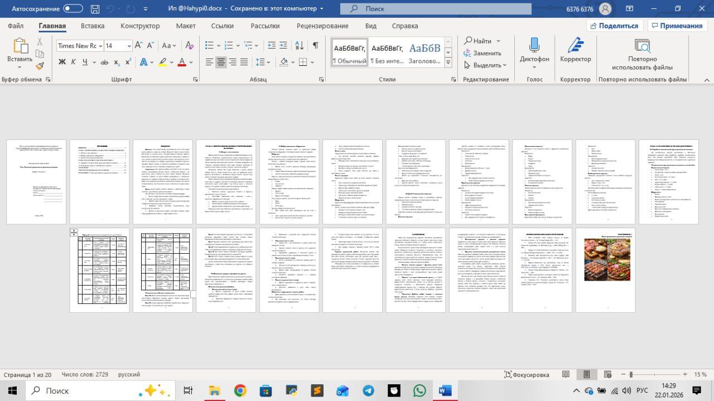Click Повторно использовать файлы button
The width and height of the screenshot is (714, 401).
(x=642, y=54)
